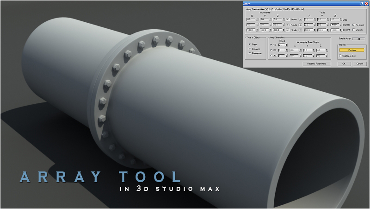Click the 'Incremental Row Offsets' label
Viewport: 370px width, 209px height.
coord(308,42)
